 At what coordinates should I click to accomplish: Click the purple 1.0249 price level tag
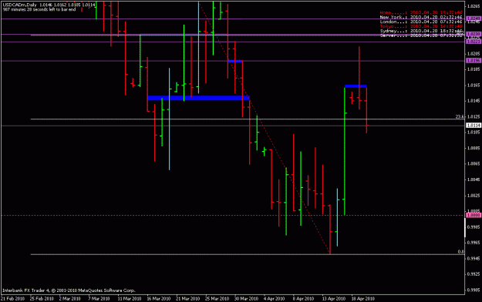[x=474, y=18]
